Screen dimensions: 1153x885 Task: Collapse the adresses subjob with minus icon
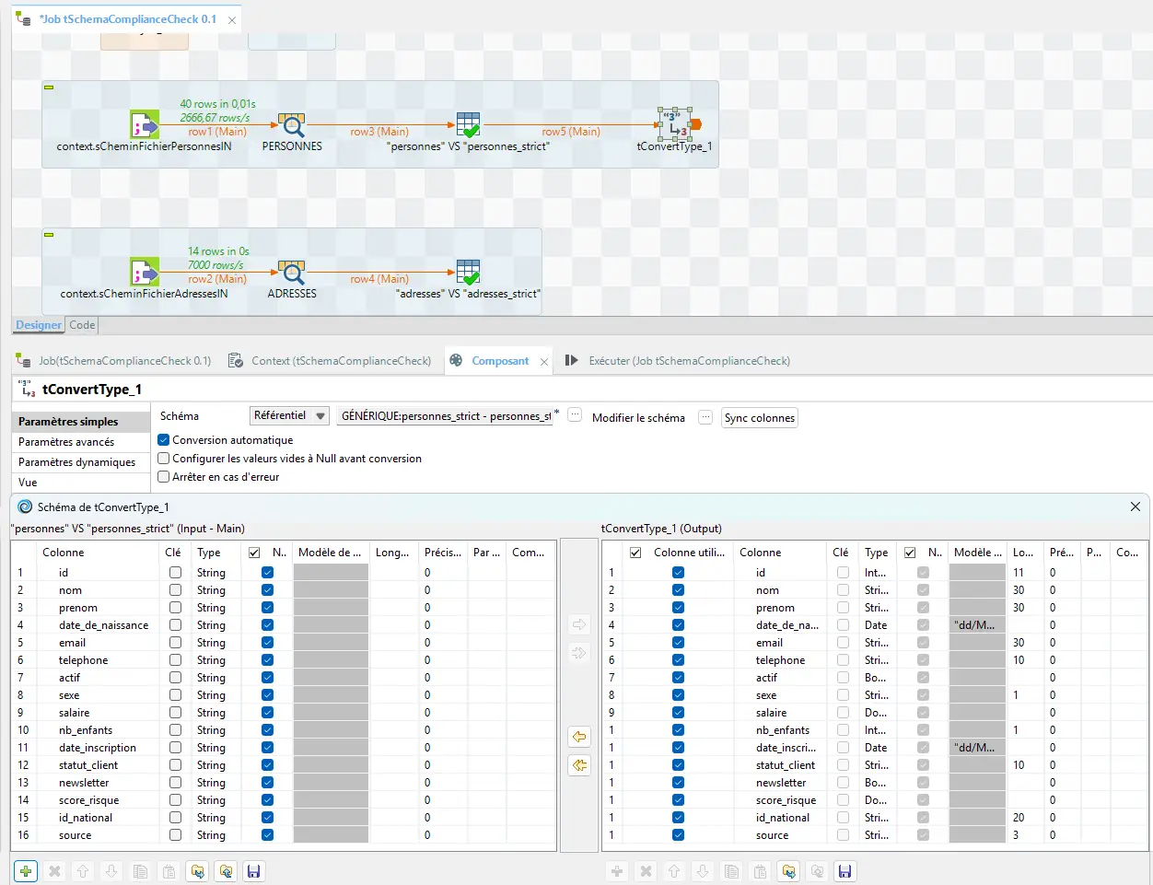point(50,235)
